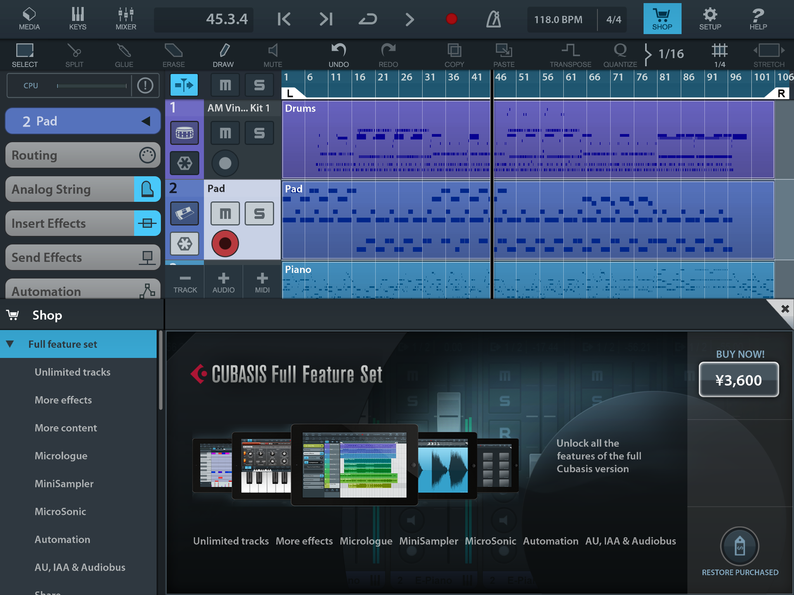
Task: Remove track with the minus TRACK button
Action: tap(185, 282)
